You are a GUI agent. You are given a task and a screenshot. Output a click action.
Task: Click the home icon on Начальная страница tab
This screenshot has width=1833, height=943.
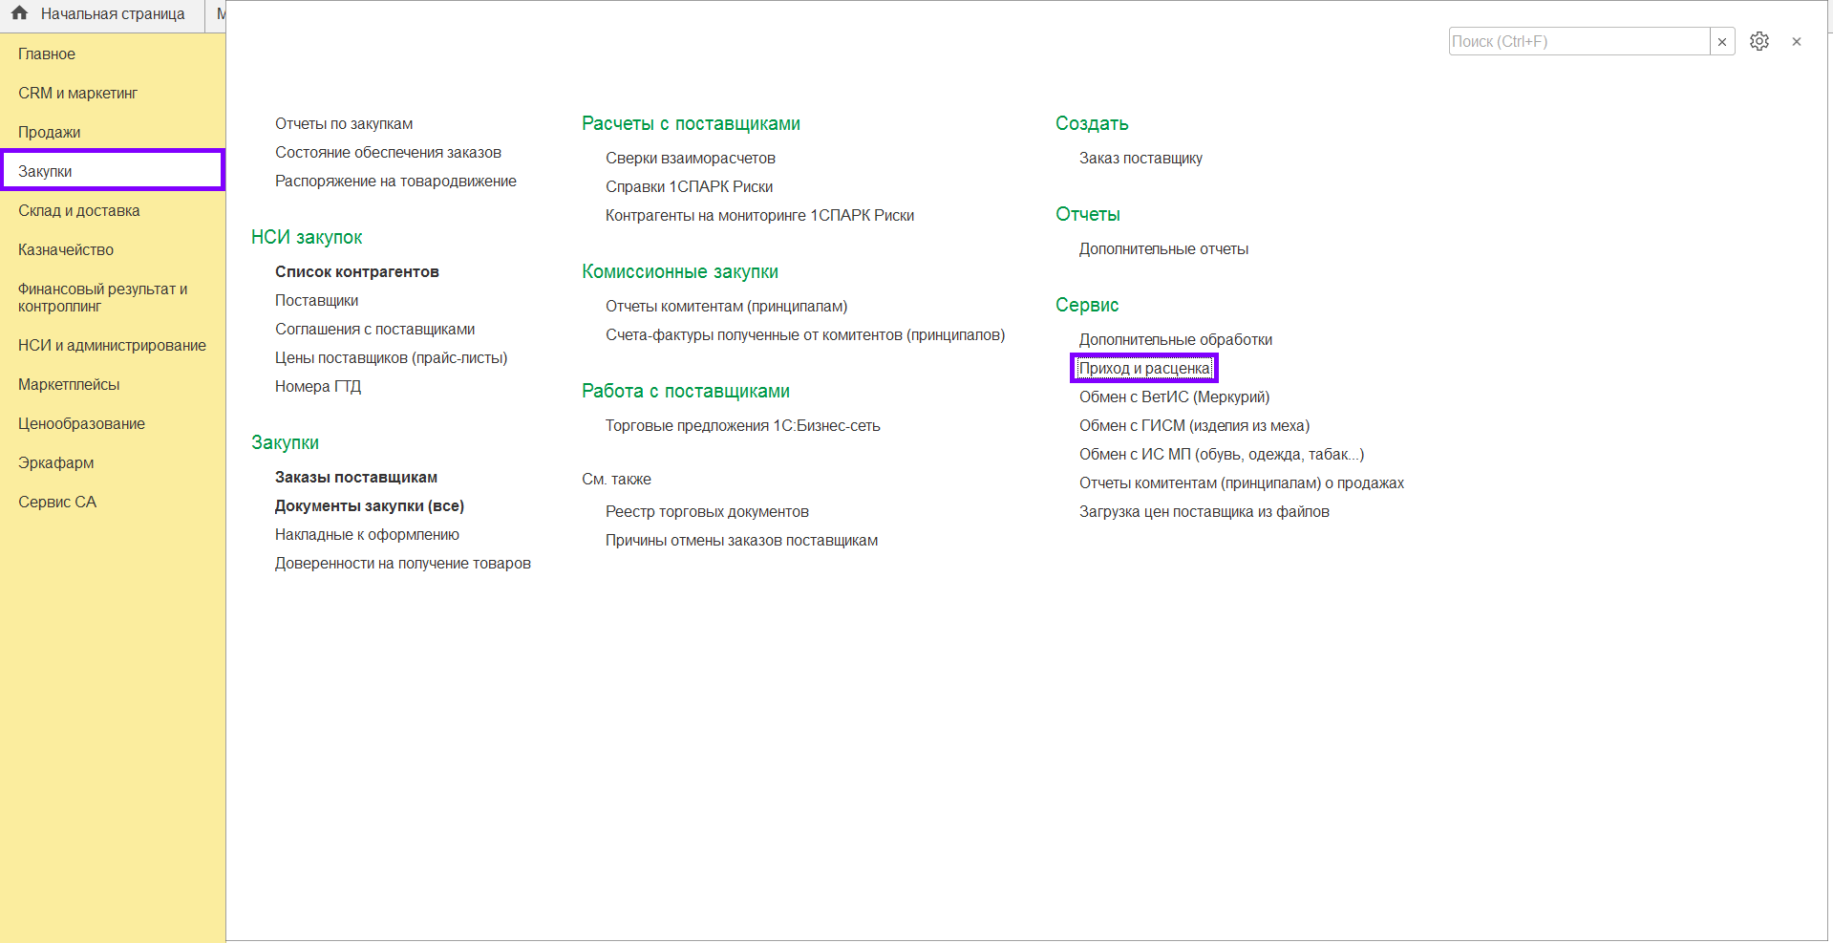(19, 13)
